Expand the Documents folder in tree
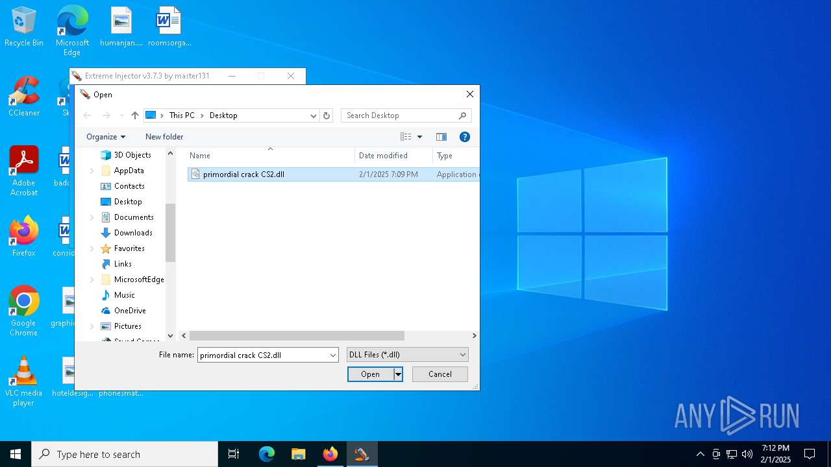831x467 pixels. click(x=92, y=217)
